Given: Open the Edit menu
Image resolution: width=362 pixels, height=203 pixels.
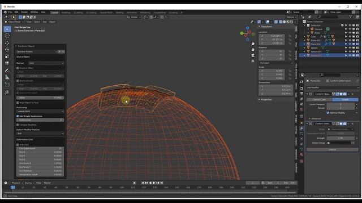Looking at the screenshot, I should (x=16, y=12).
